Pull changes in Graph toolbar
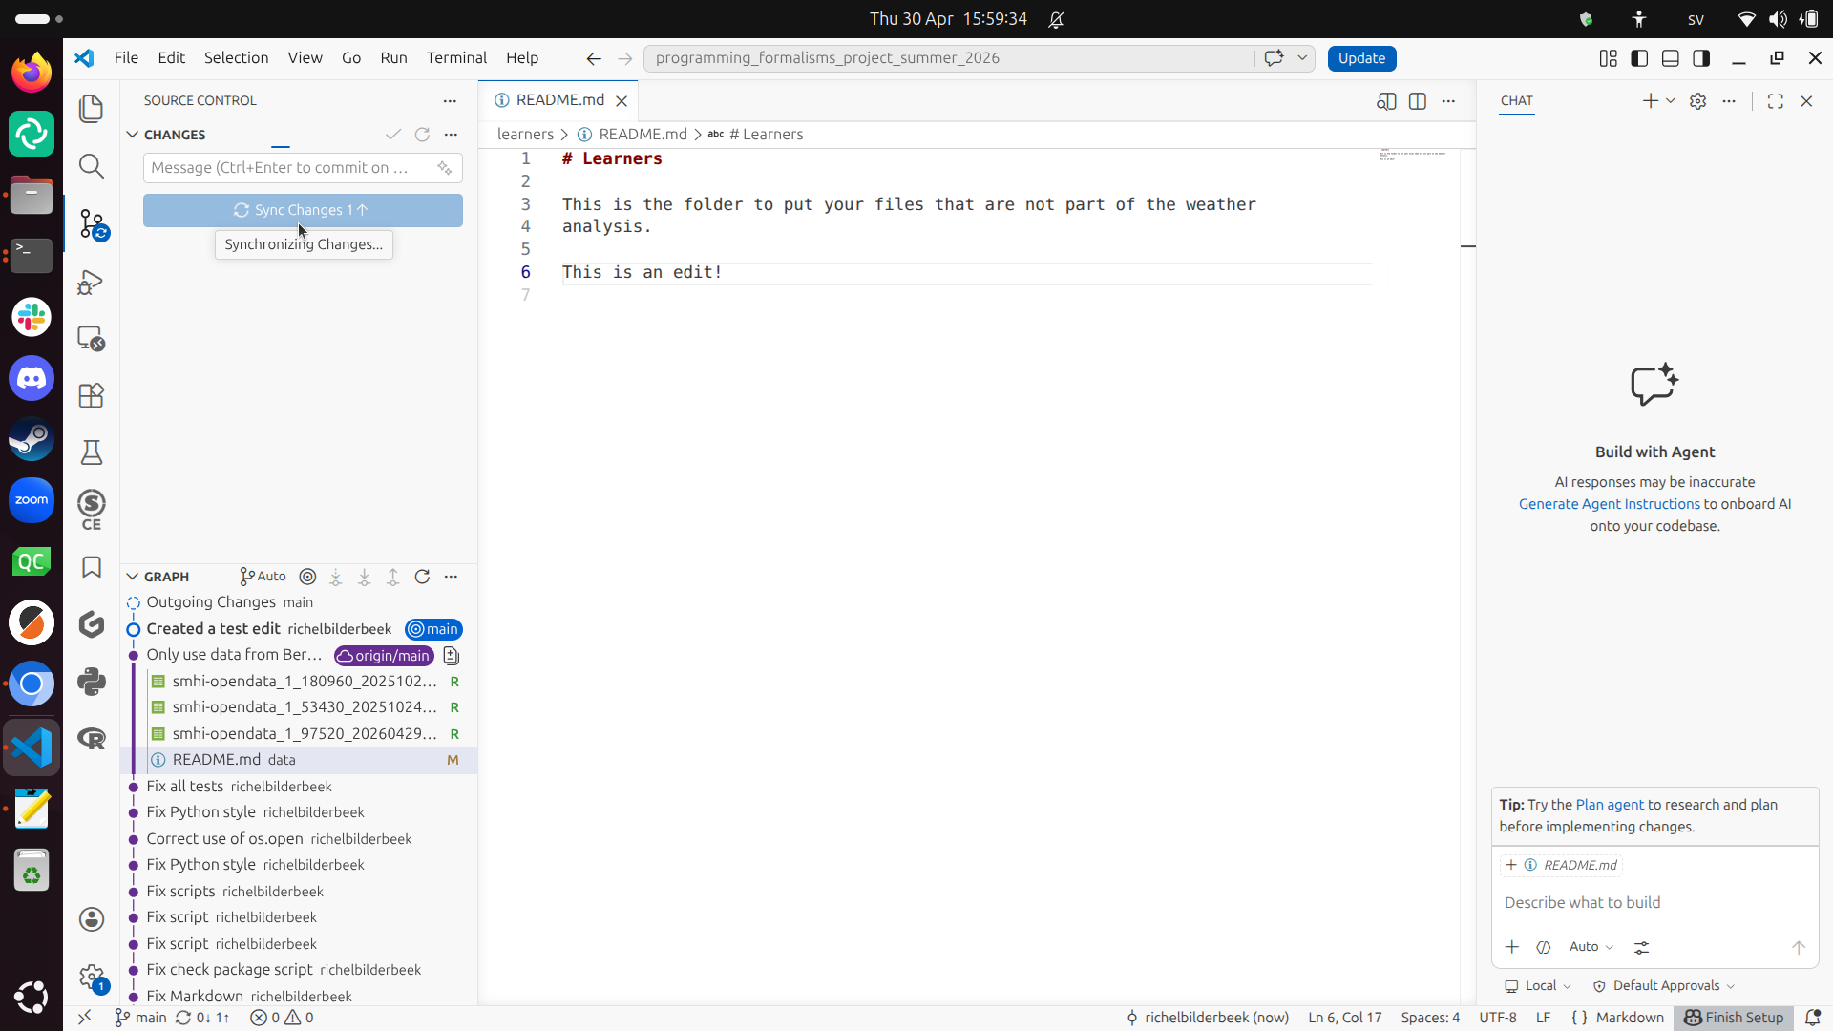Image resolution: width=1833 pixels, height=1031 pixels. (365, 577)
